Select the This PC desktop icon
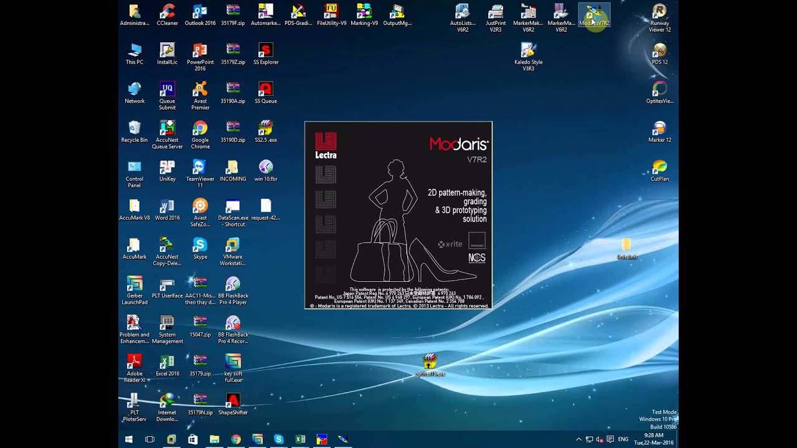Image resolution: width=797 pixels, height=448 pixels. click(134, 54)
